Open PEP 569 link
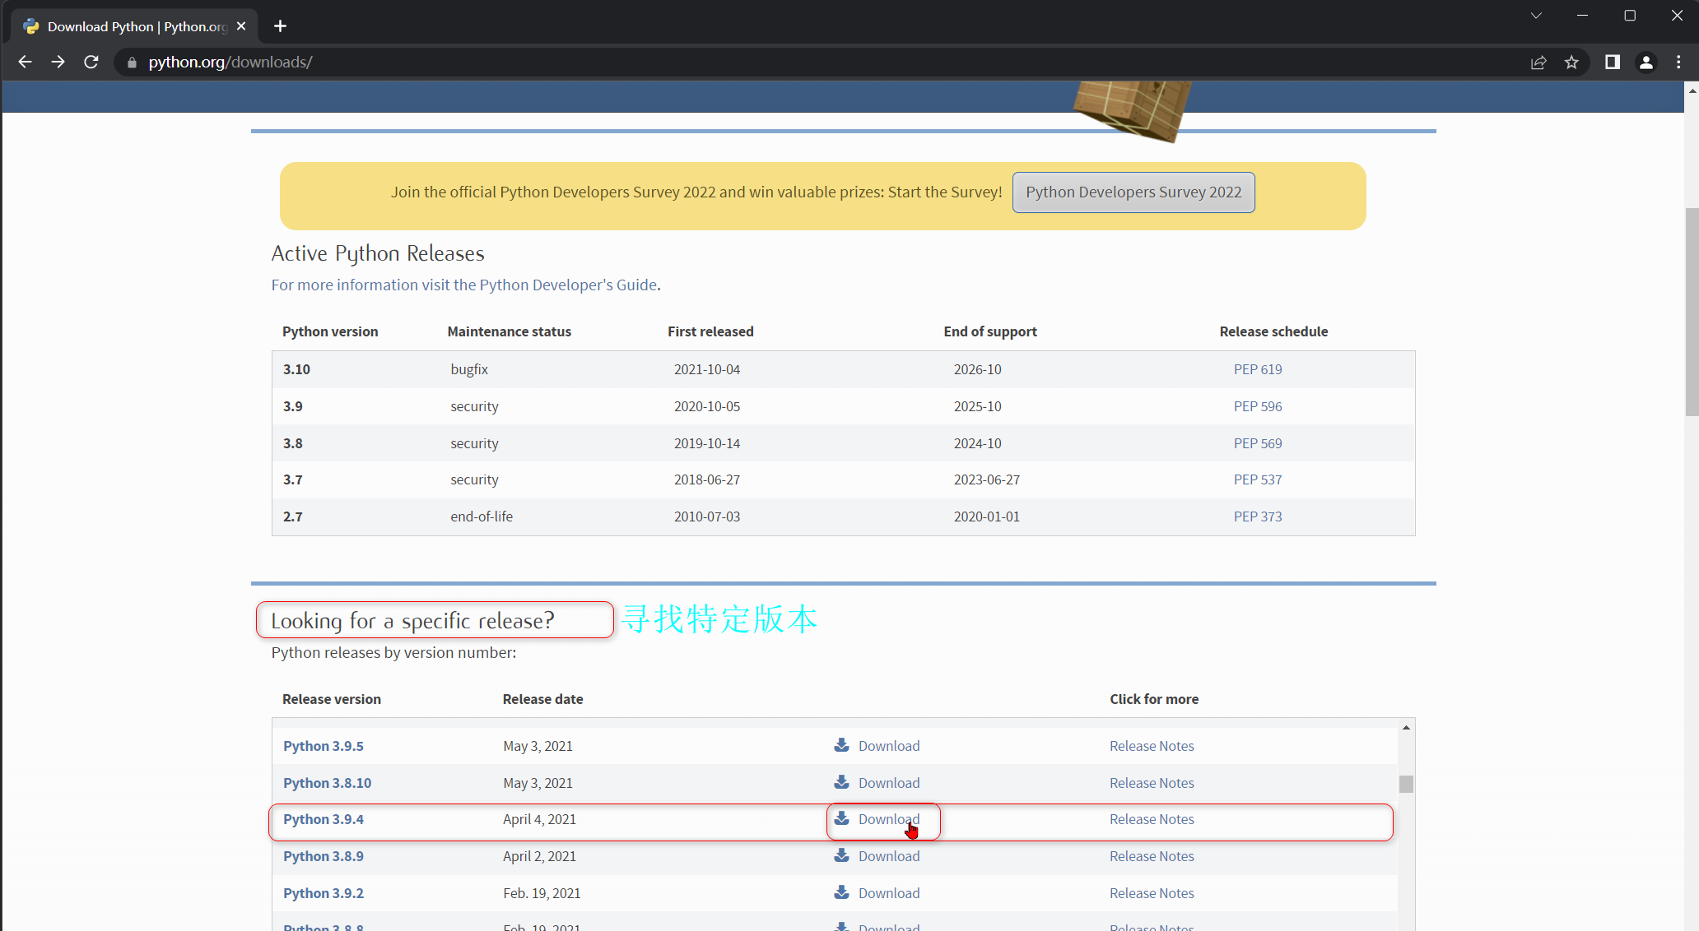Image resolution: width=1699 pixels, height=931 pixels. [1258, 443]
